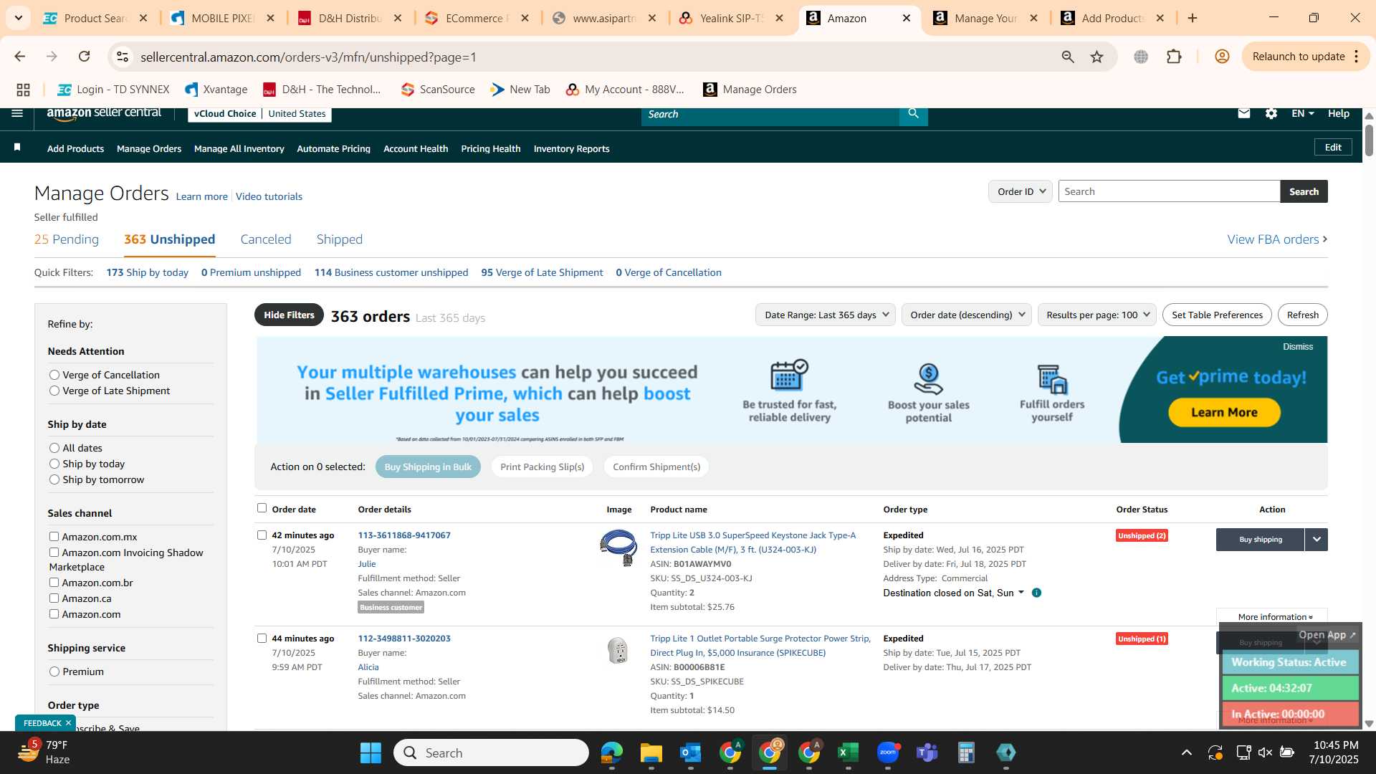Open the Order date (descending) sort dropdown

point(967,315)
